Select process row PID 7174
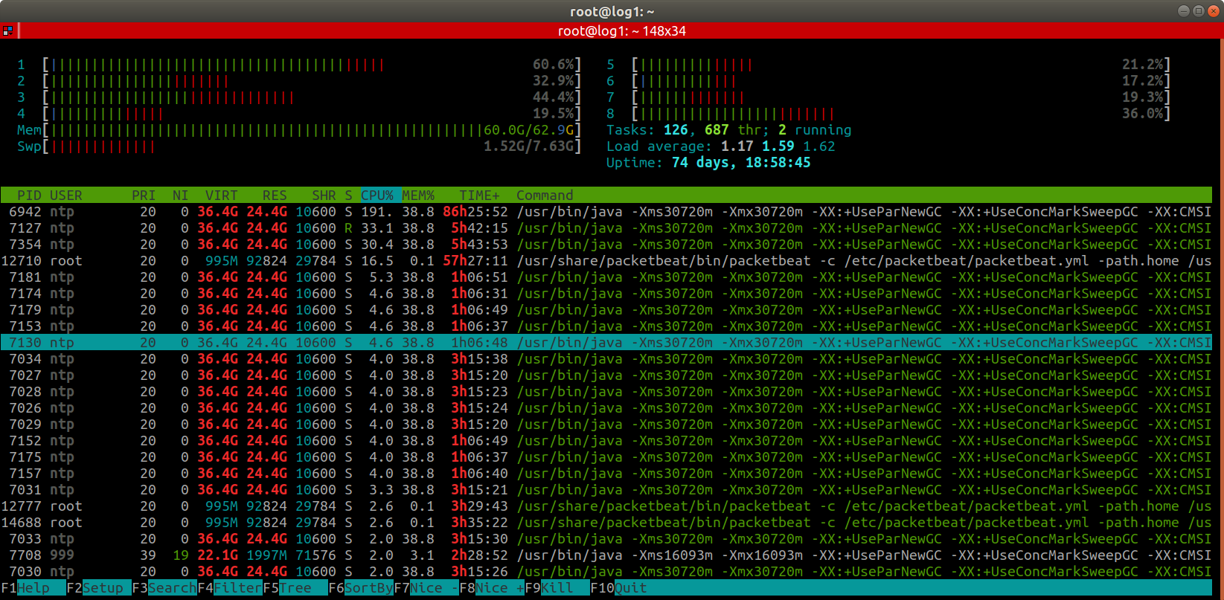This screenshot has width=1224, height=600. 606,294
